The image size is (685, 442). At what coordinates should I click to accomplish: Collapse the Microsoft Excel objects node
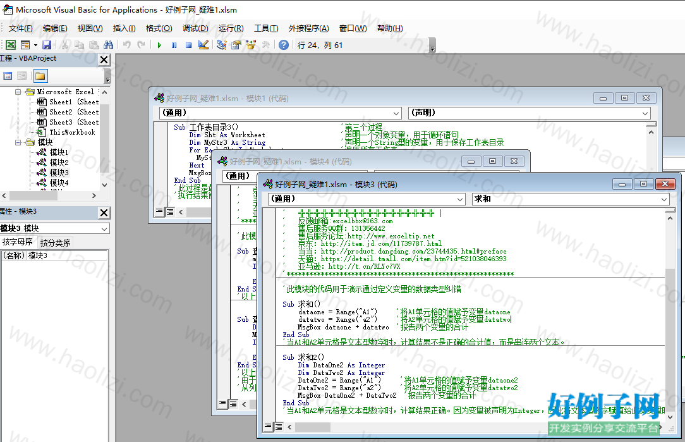coord(18,92)
